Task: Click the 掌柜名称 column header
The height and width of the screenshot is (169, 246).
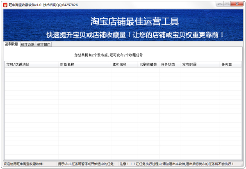Action: pos(124,64)
